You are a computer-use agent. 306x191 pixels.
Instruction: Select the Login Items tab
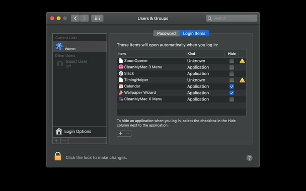click(x=194, y=33)
